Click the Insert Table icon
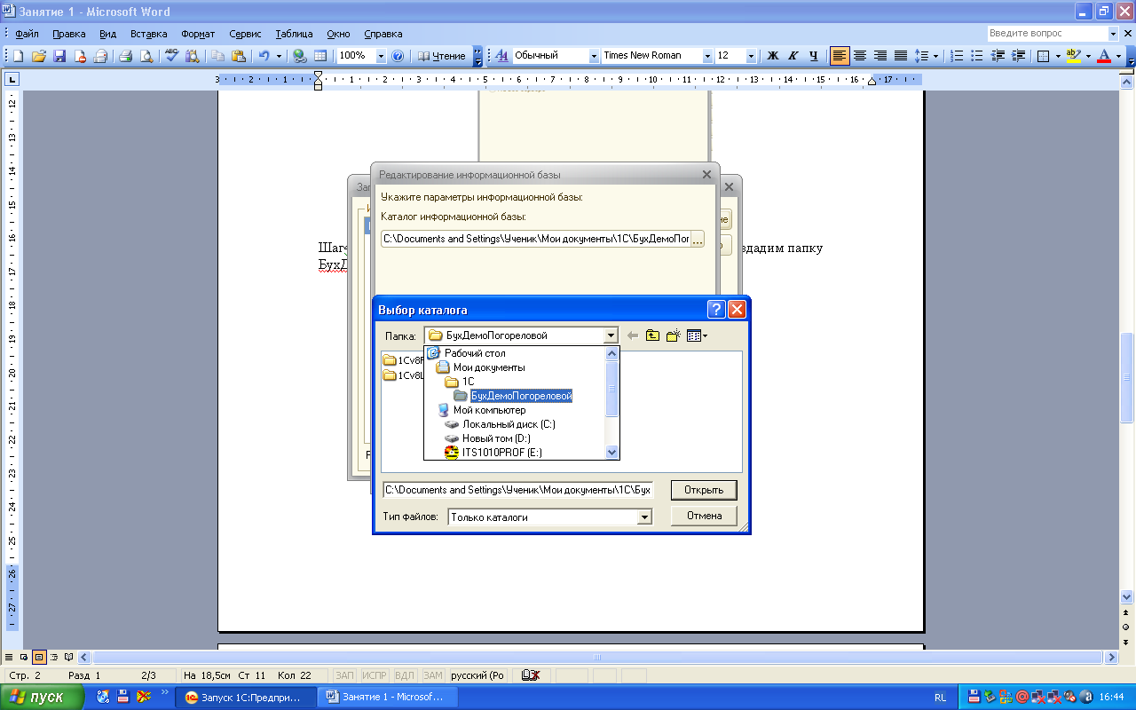Viewport: 1136px width, 710px height. (320, 56)
